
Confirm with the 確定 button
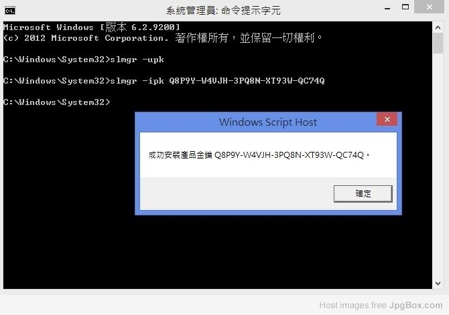point(363,194)
